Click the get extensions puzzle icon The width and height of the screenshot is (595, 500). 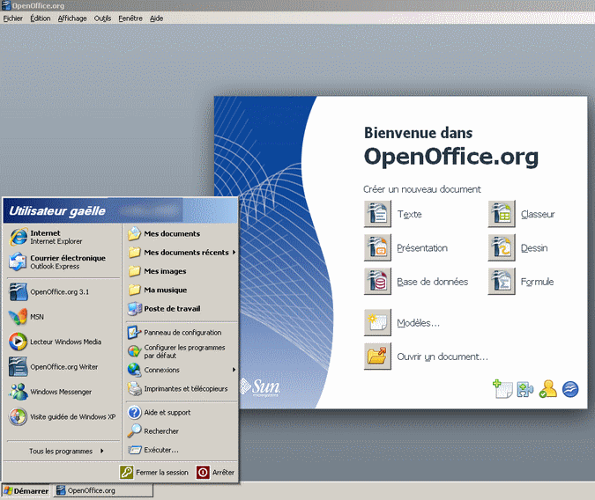525,389
